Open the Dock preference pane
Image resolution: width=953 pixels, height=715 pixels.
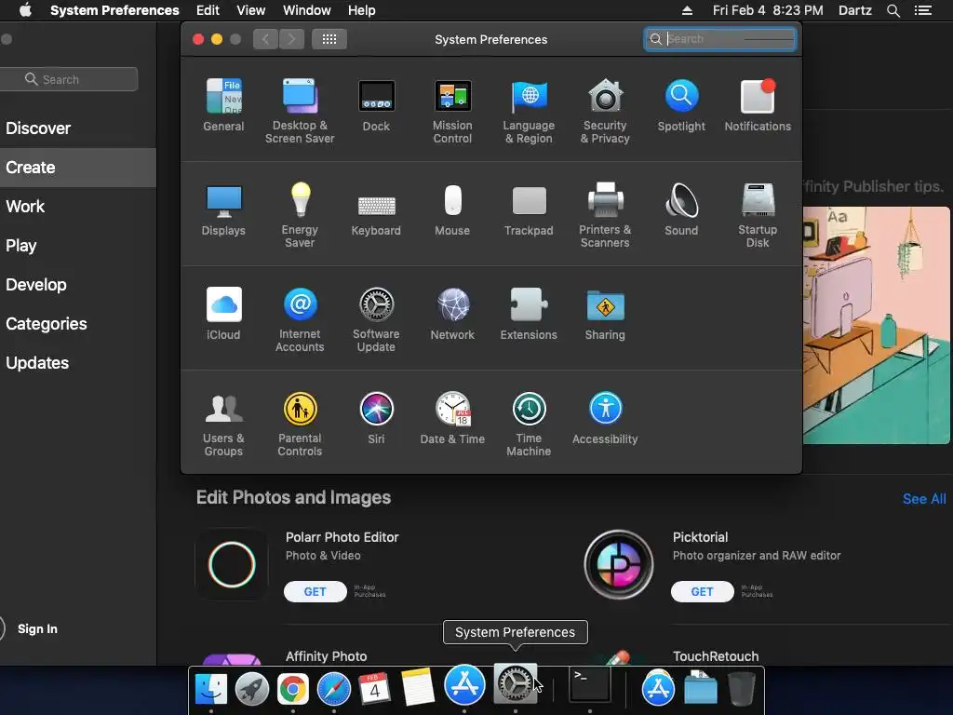pyautogui.click(x=376, y=104)
